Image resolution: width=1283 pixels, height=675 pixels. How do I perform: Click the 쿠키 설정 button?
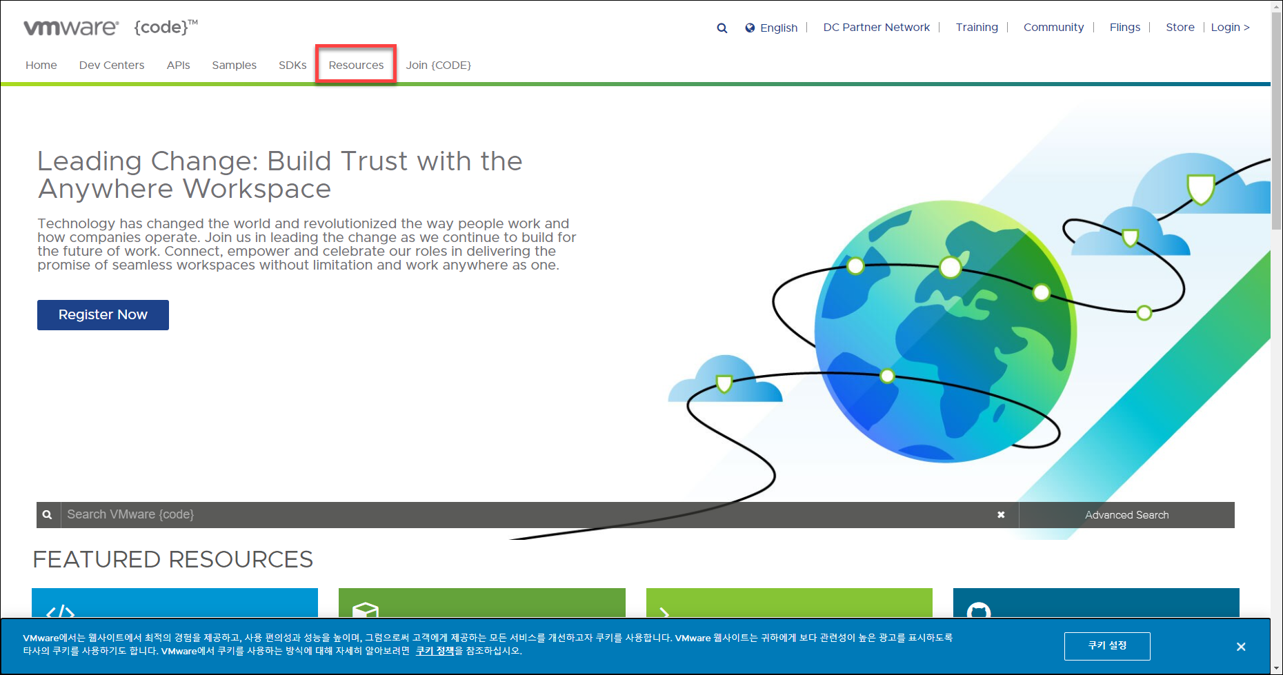[1107, 646]
